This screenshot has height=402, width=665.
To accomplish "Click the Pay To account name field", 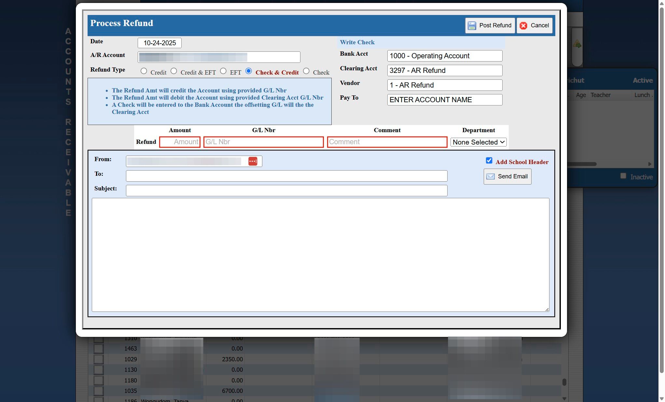I will pyautogui.click(x=444, y=100).
